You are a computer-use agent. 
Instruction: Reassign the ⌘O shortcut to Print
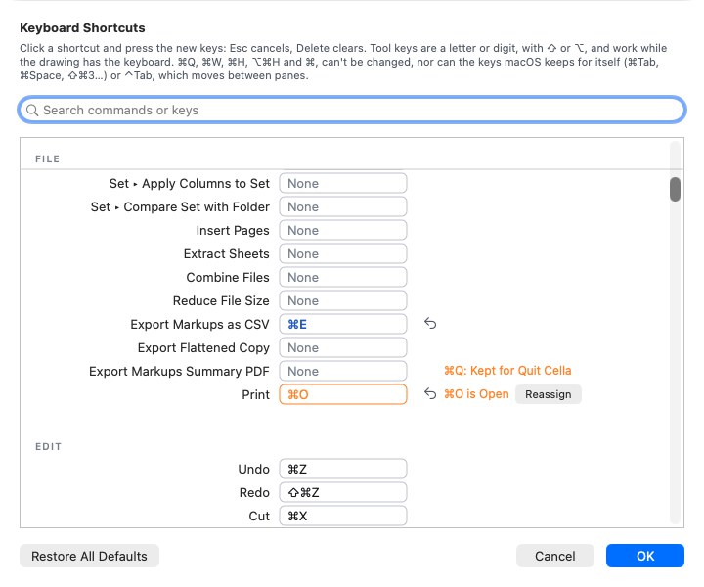pos(548,394)
